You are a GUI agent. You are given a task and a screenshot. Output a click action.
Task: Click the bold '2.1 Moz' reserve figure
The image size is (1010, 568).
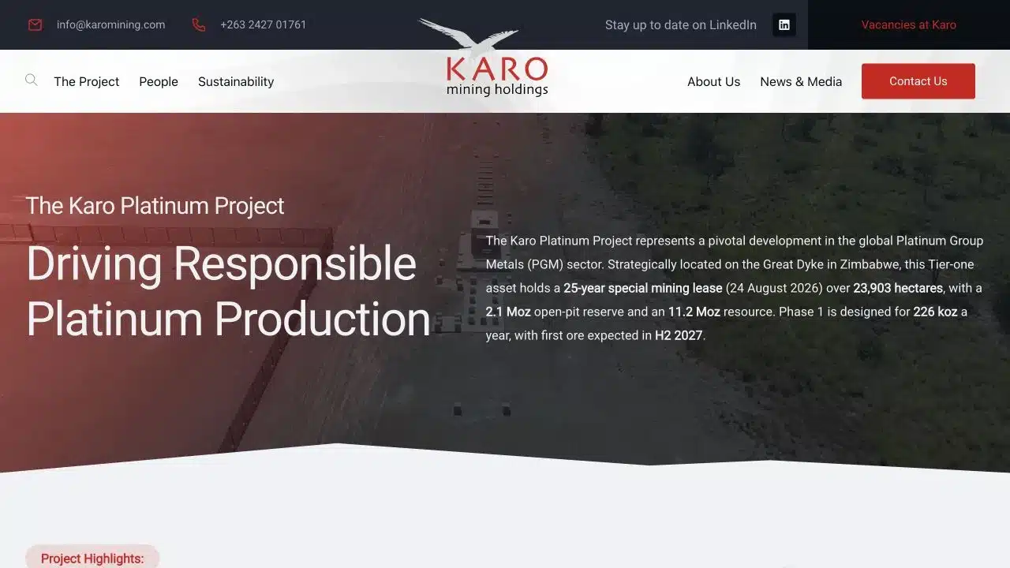(508, 312)
